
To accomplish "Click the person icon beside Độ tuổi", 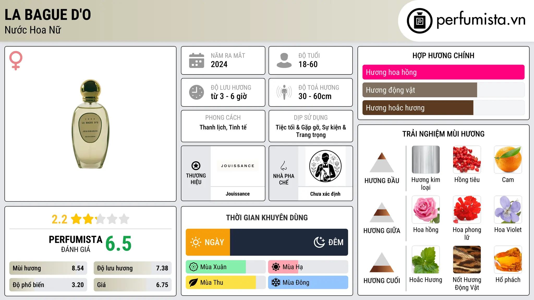I will point(284,60).
